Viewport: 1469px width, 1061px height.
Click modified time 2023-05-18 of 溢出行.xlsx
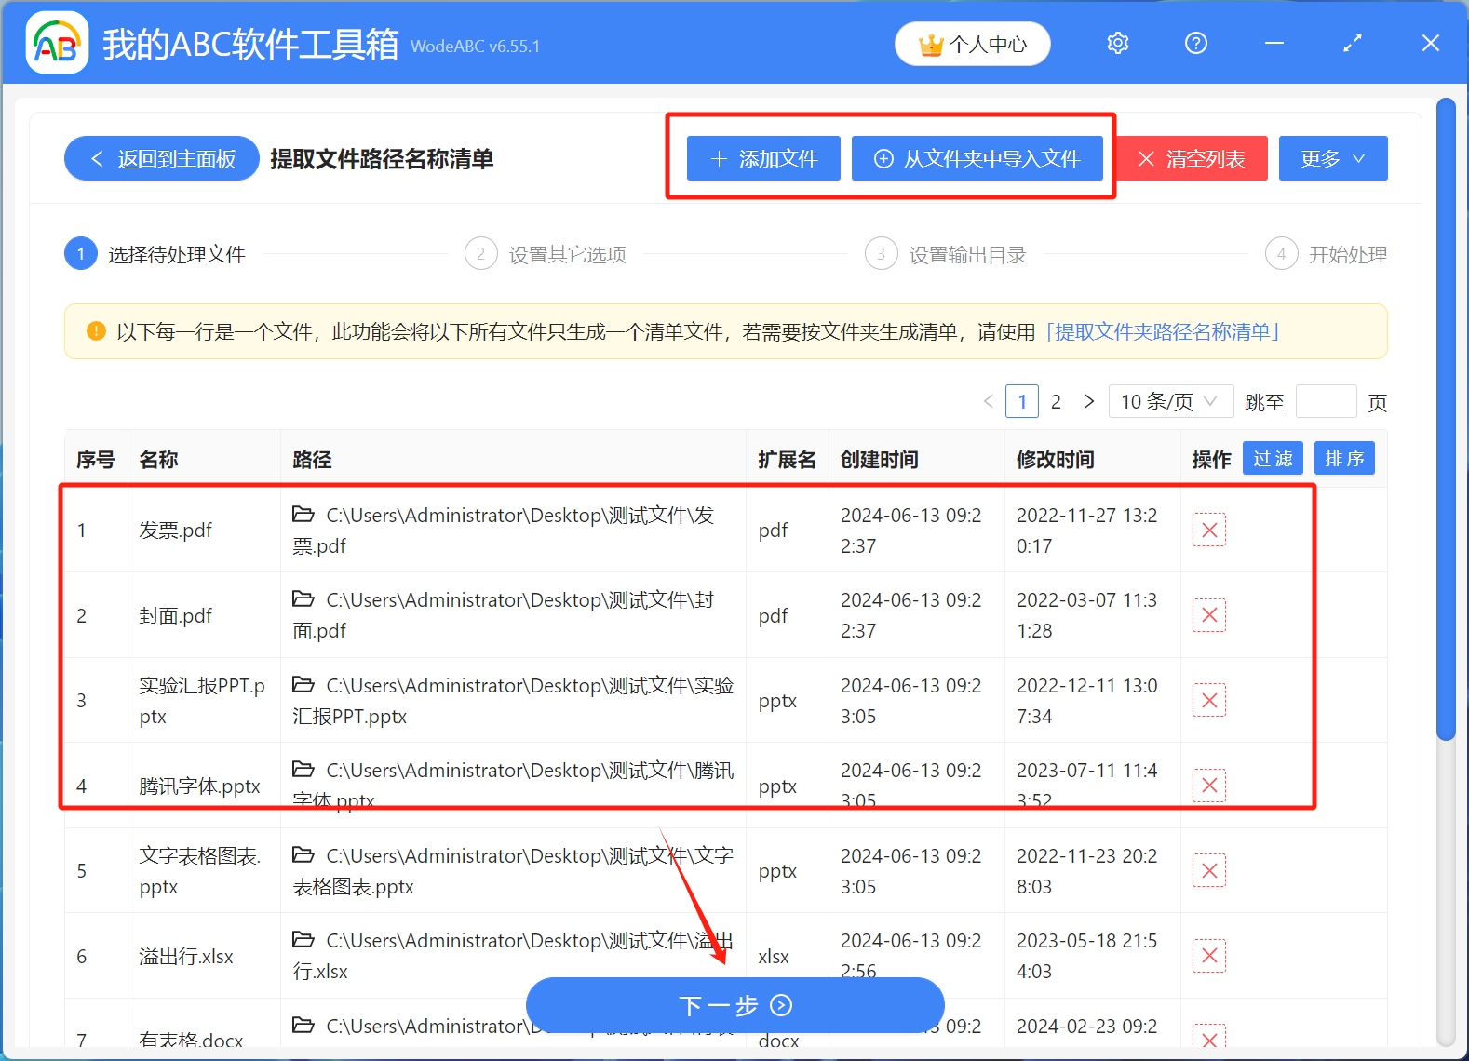click(1087, 956)
